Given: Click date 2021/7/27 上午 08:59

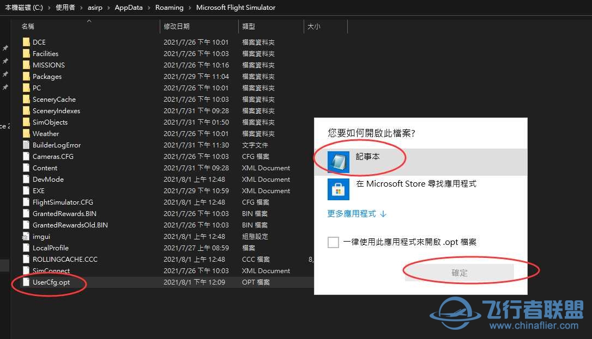Looking at the screenshot, I should tap(196, 248).
